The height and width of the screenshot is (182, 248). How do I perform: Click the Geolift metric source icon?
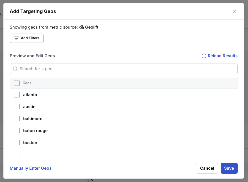pos(81,27)
